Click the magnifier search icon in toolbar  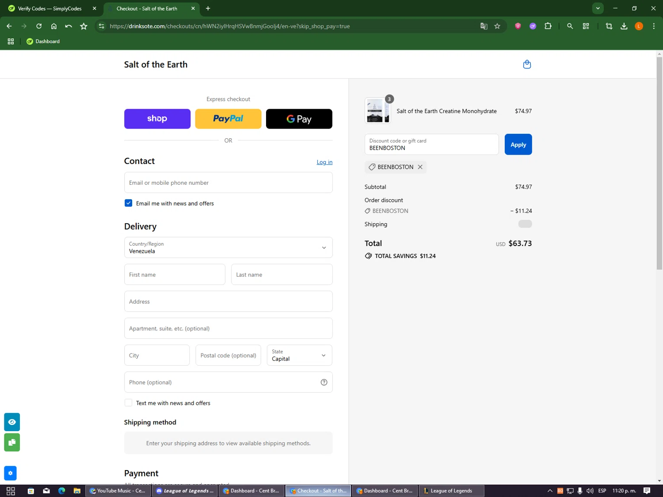point(570,26)
